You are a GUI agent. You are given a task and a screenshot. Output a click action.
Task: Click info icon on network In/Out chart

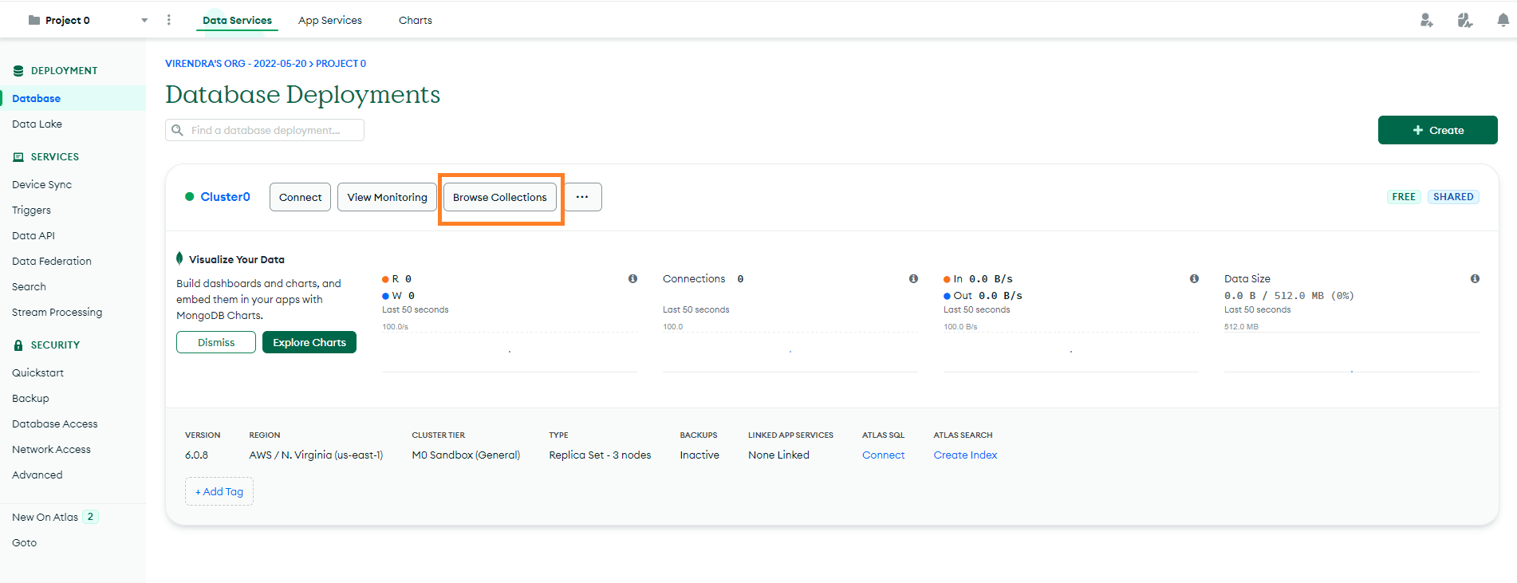(x=1194, y=278)
